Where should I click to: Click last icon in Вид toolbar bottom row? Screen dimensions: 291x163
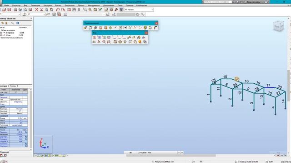click(x=145, y=42)
